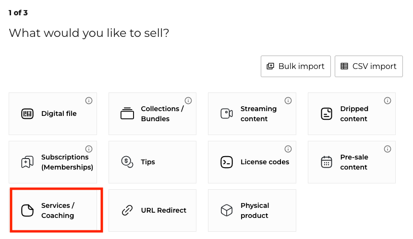Choose the Tips product type label
The width and height of the screenshot is (413, 239).
point(148,162)
